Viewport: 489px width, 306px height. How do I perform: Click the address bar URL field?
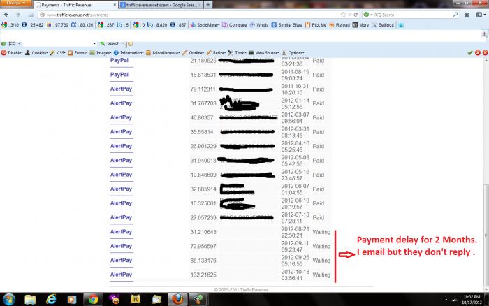[189, 15]
